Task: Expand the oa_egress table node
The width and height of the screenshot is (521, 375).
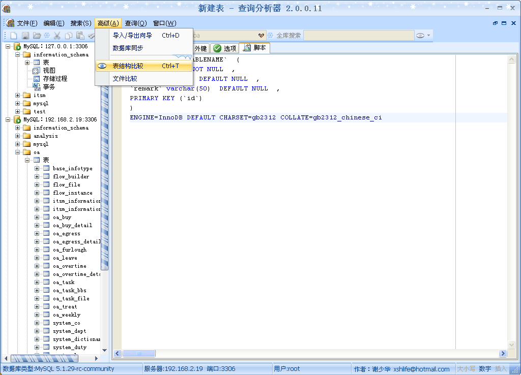Action: click(x=37, y=233)
